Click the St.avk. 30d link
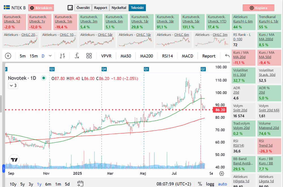The width and height of the screenshot is (283, 187). [267, 75]
